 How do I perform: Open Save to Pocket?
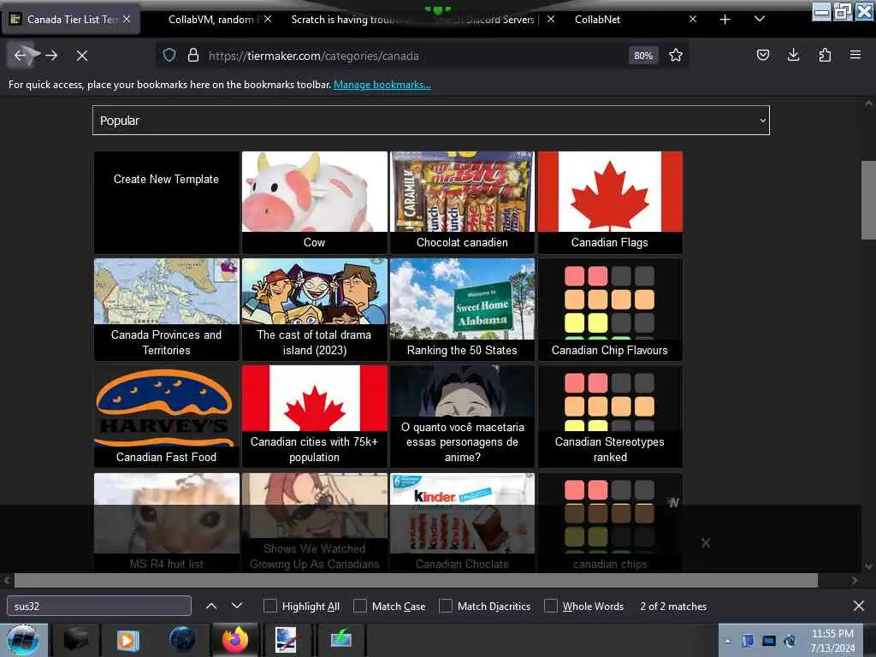tap(762, 55)
